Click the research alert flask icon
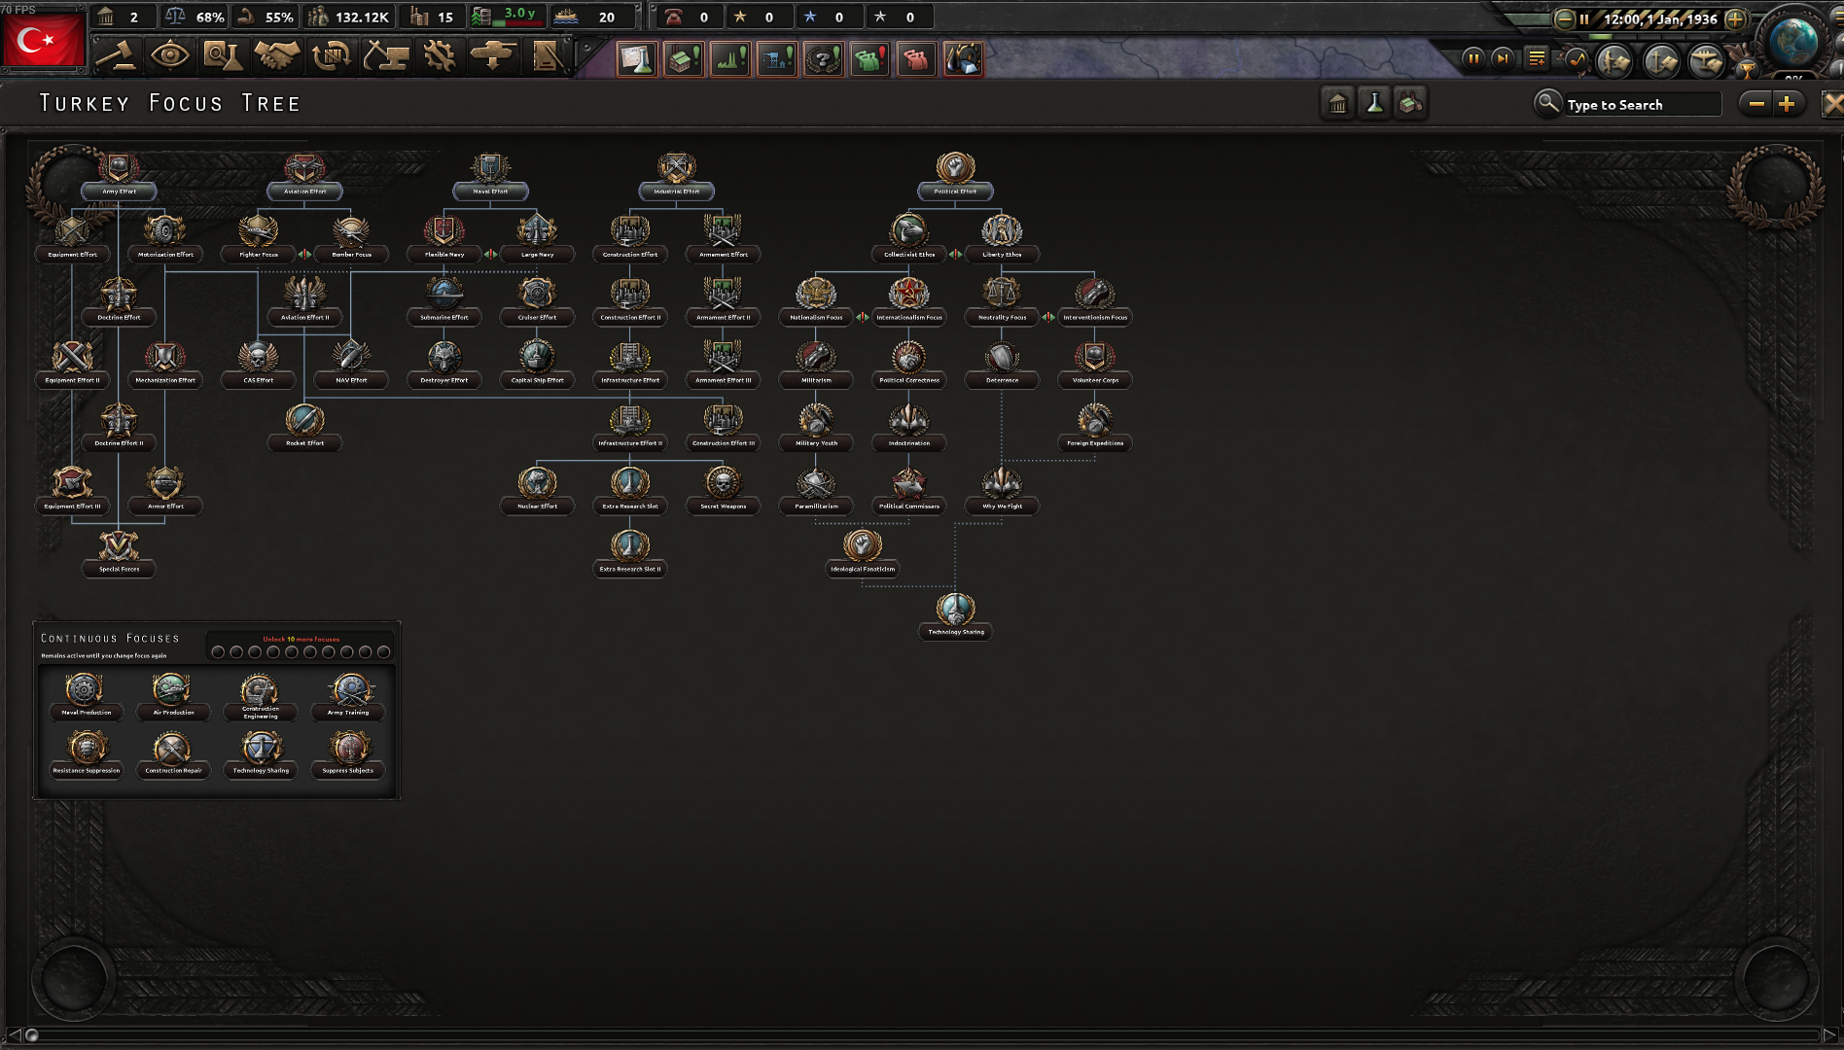Viewport: 1844px width, 1050px height. pos(637,59)
